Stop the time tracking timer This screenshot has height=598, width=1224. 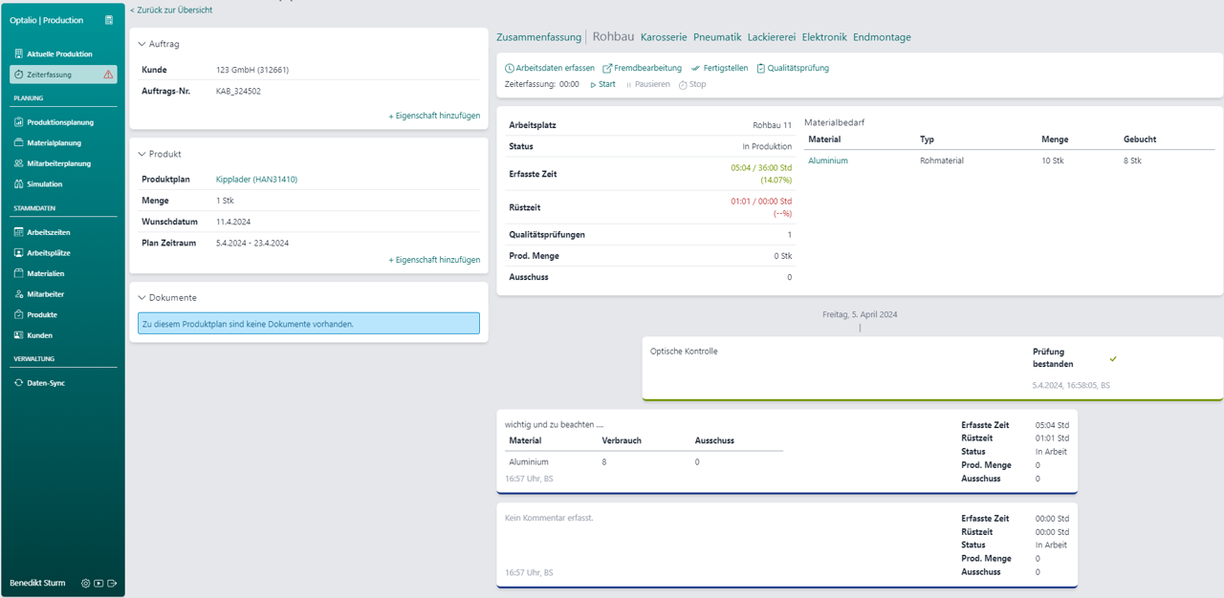692,84
